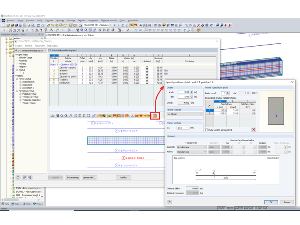Open the Nápověda menu in CONCRETE window

coord(52,46)
